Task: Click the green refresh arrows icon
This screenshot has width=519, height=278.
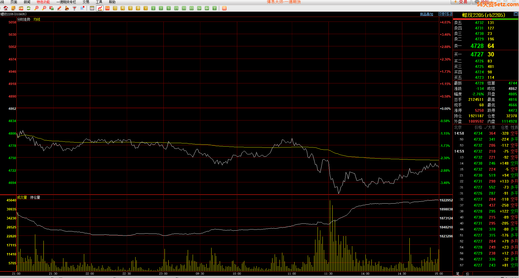Action: point(28,8)
